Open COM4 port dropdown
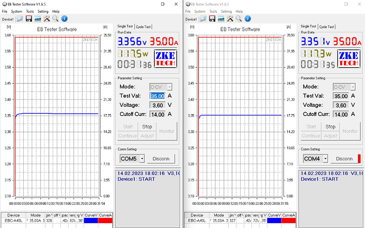Screen dimensions: 365x228 (x=325, y=159)
